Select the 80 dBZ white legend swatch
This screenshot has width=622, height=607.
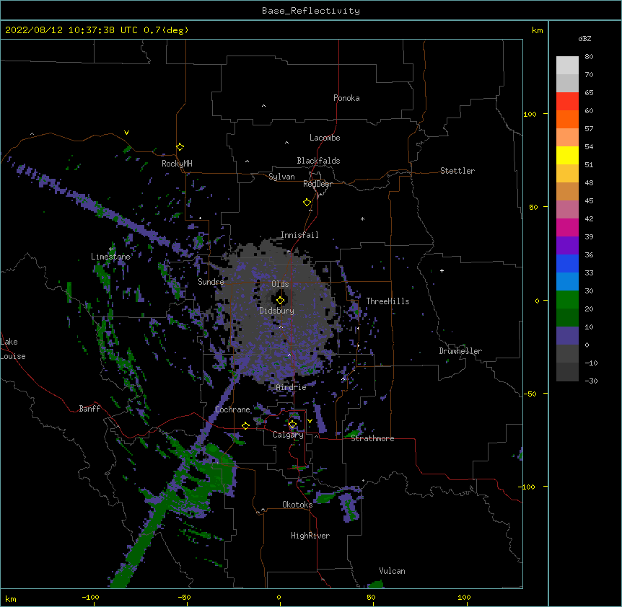tap(567, 66)
